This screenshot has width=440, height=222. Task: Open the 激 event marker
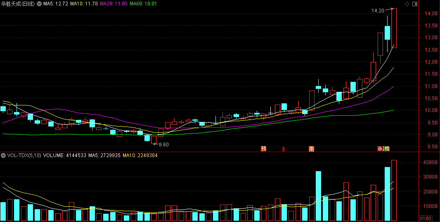click(x=311, y=149)
